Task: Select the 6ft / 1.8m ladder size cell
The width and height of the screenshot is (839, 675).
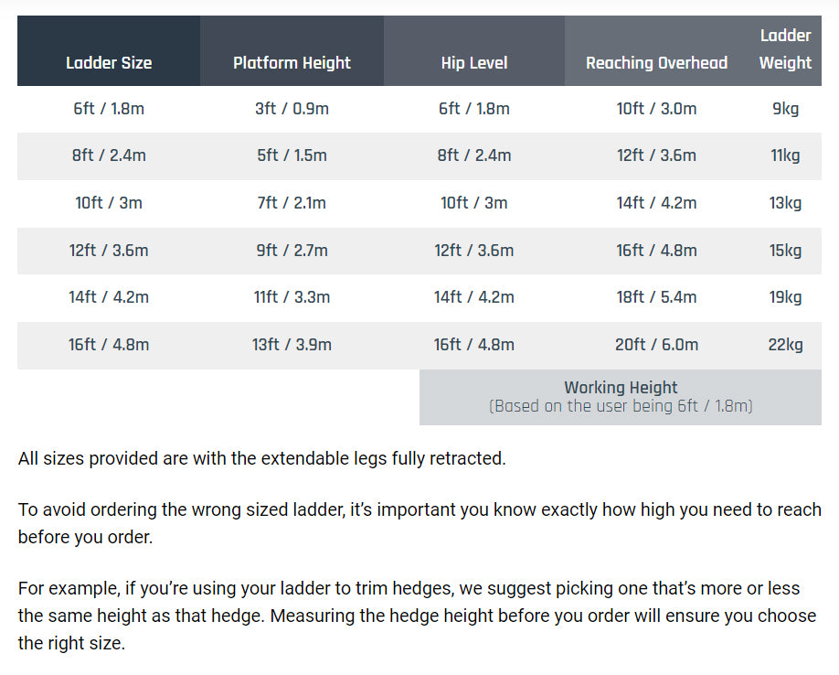Action: pos(109,109)
